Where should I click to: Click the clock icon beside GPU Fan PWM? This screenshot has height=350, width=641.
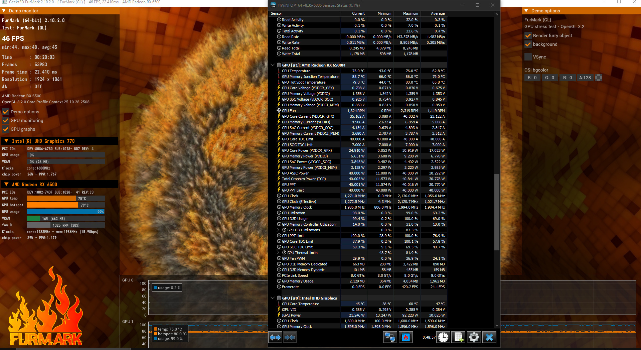click(279, 258)
